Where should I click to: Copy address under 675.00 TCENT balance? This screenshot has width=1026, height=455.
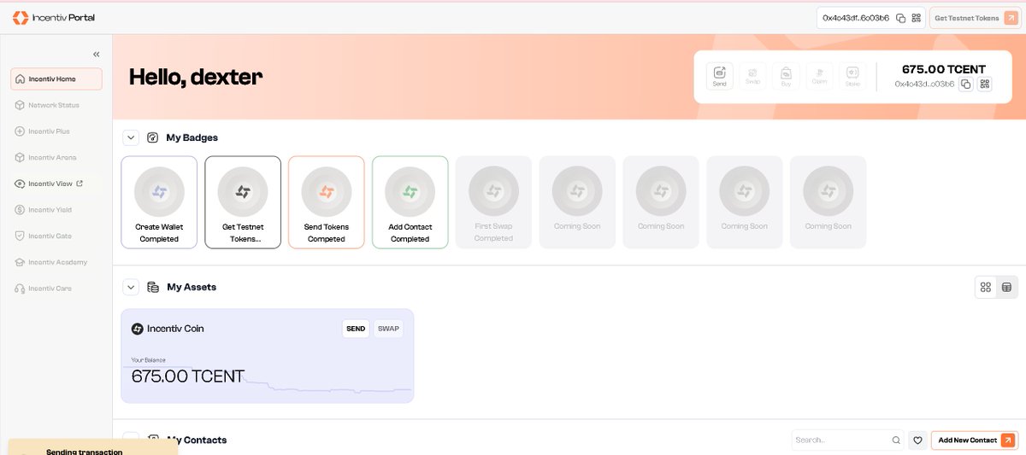point(966,84)
